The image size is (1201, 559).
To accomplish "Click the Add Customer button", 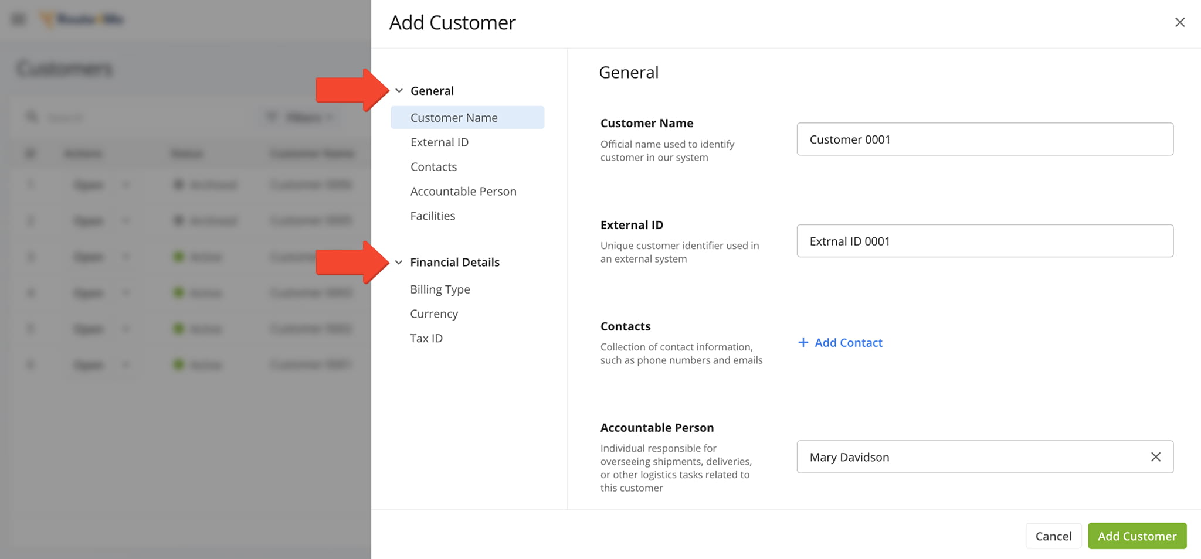I will (1137, 536).
